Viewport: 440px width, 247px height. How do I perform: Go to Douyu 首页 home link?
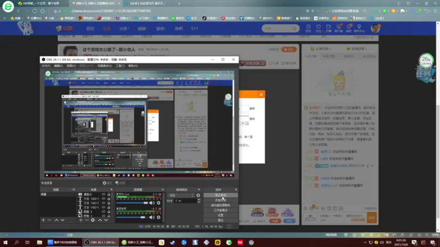[90, 29]
